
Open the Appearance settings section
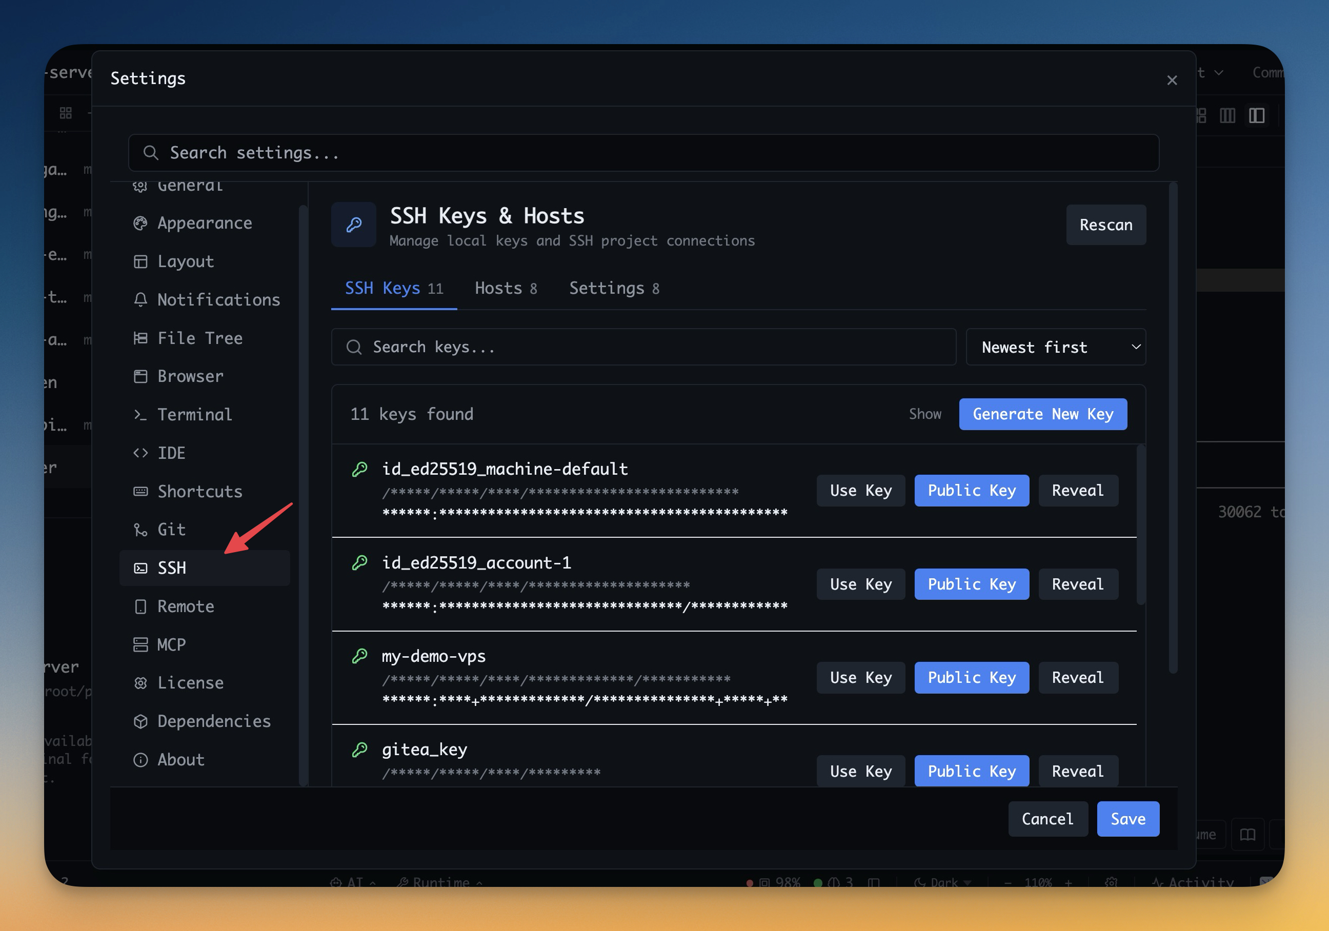pos(205,224)
